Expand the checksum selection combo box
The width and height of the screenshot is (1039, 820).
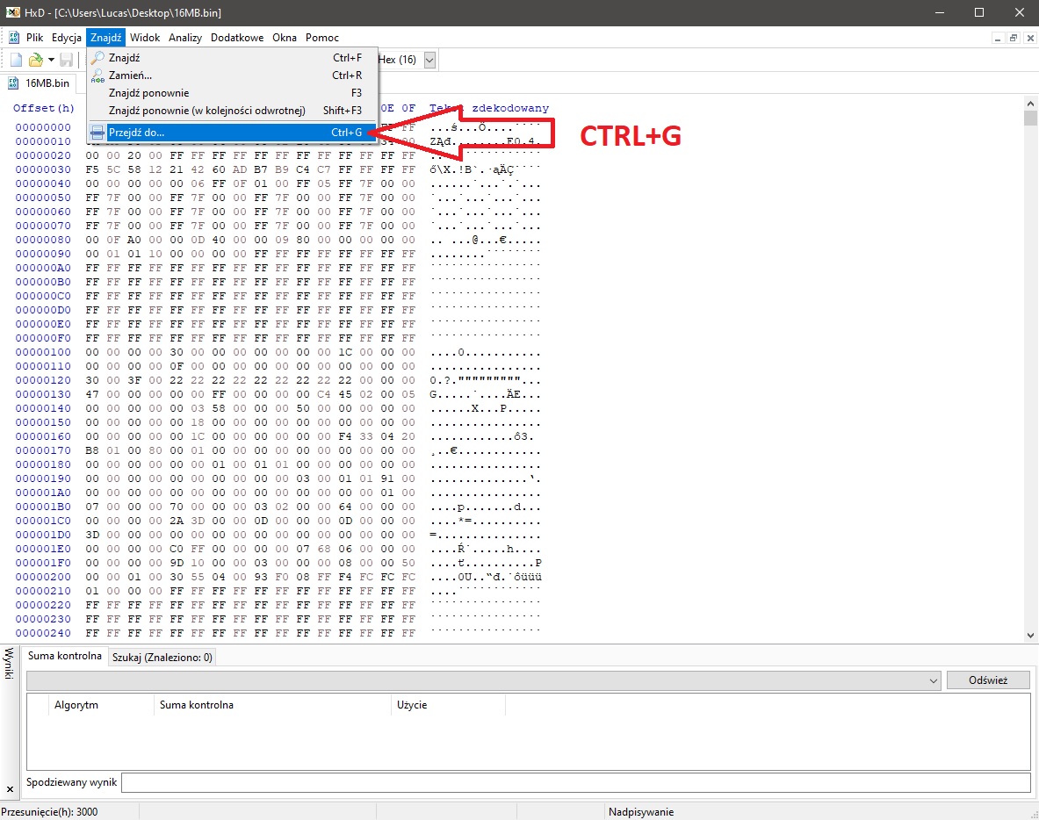click(x=933, y=680)
